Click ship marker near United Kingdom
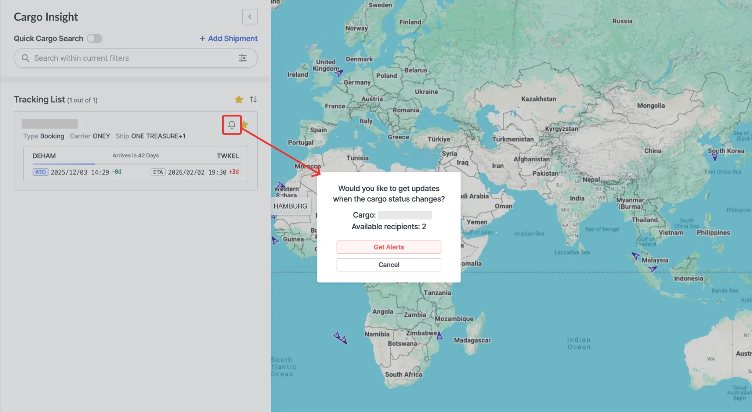 (339, 73)
